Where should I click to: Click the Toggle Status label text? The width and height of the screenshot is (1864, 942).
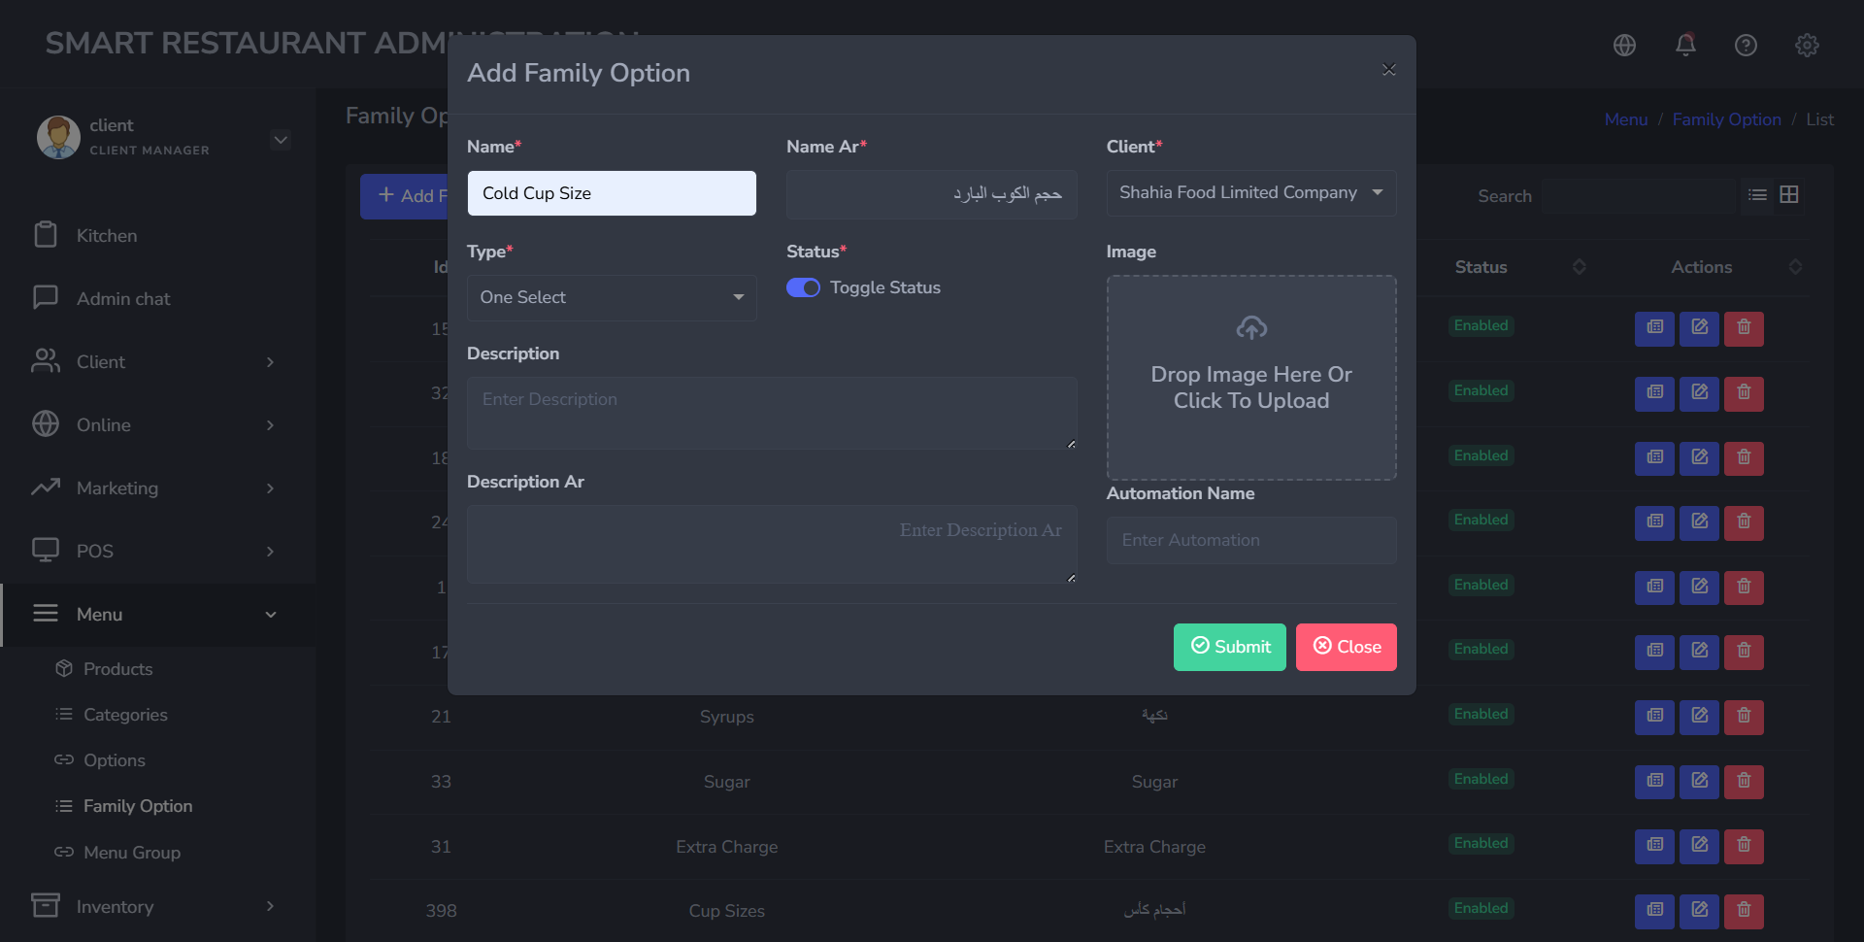click(885, 287)
